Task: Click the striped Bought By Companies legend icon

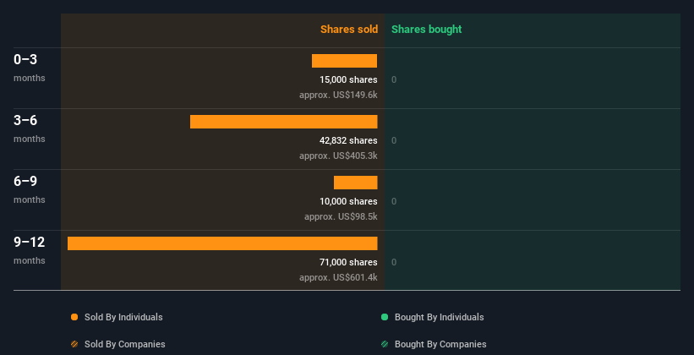Action: click(x=385, y=344)
